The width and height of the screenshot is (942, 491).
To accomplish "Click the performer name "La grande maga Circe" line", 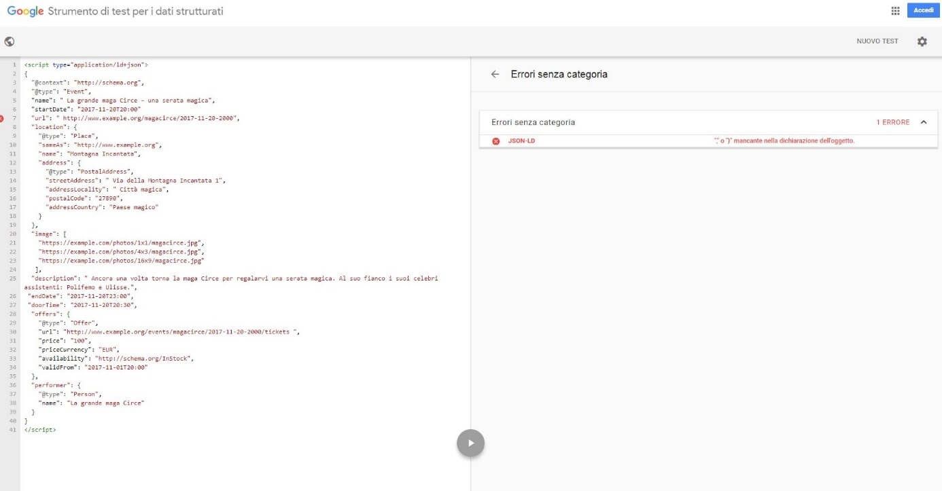I will (x=91, y=403).
